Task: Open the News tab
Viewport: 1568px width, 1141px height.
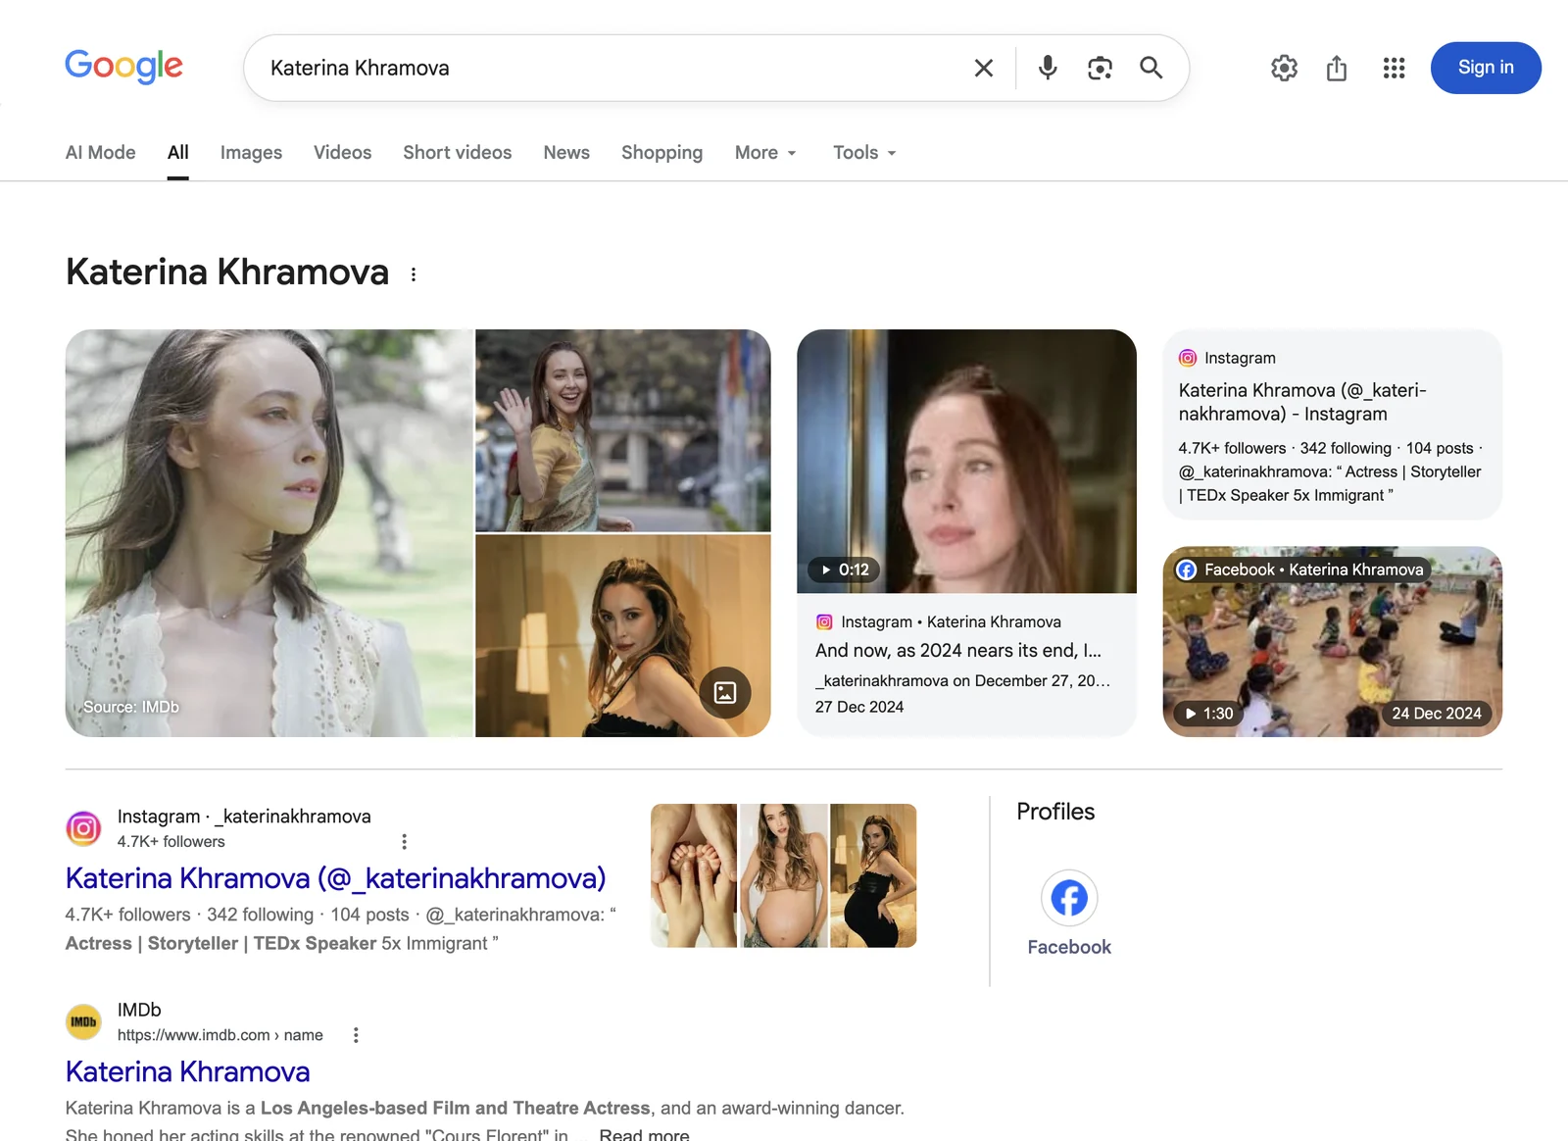Action: click(x=566, y=152)
